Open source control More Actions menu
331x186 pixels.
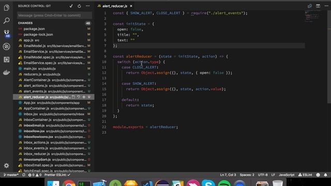tap(87, 6)
